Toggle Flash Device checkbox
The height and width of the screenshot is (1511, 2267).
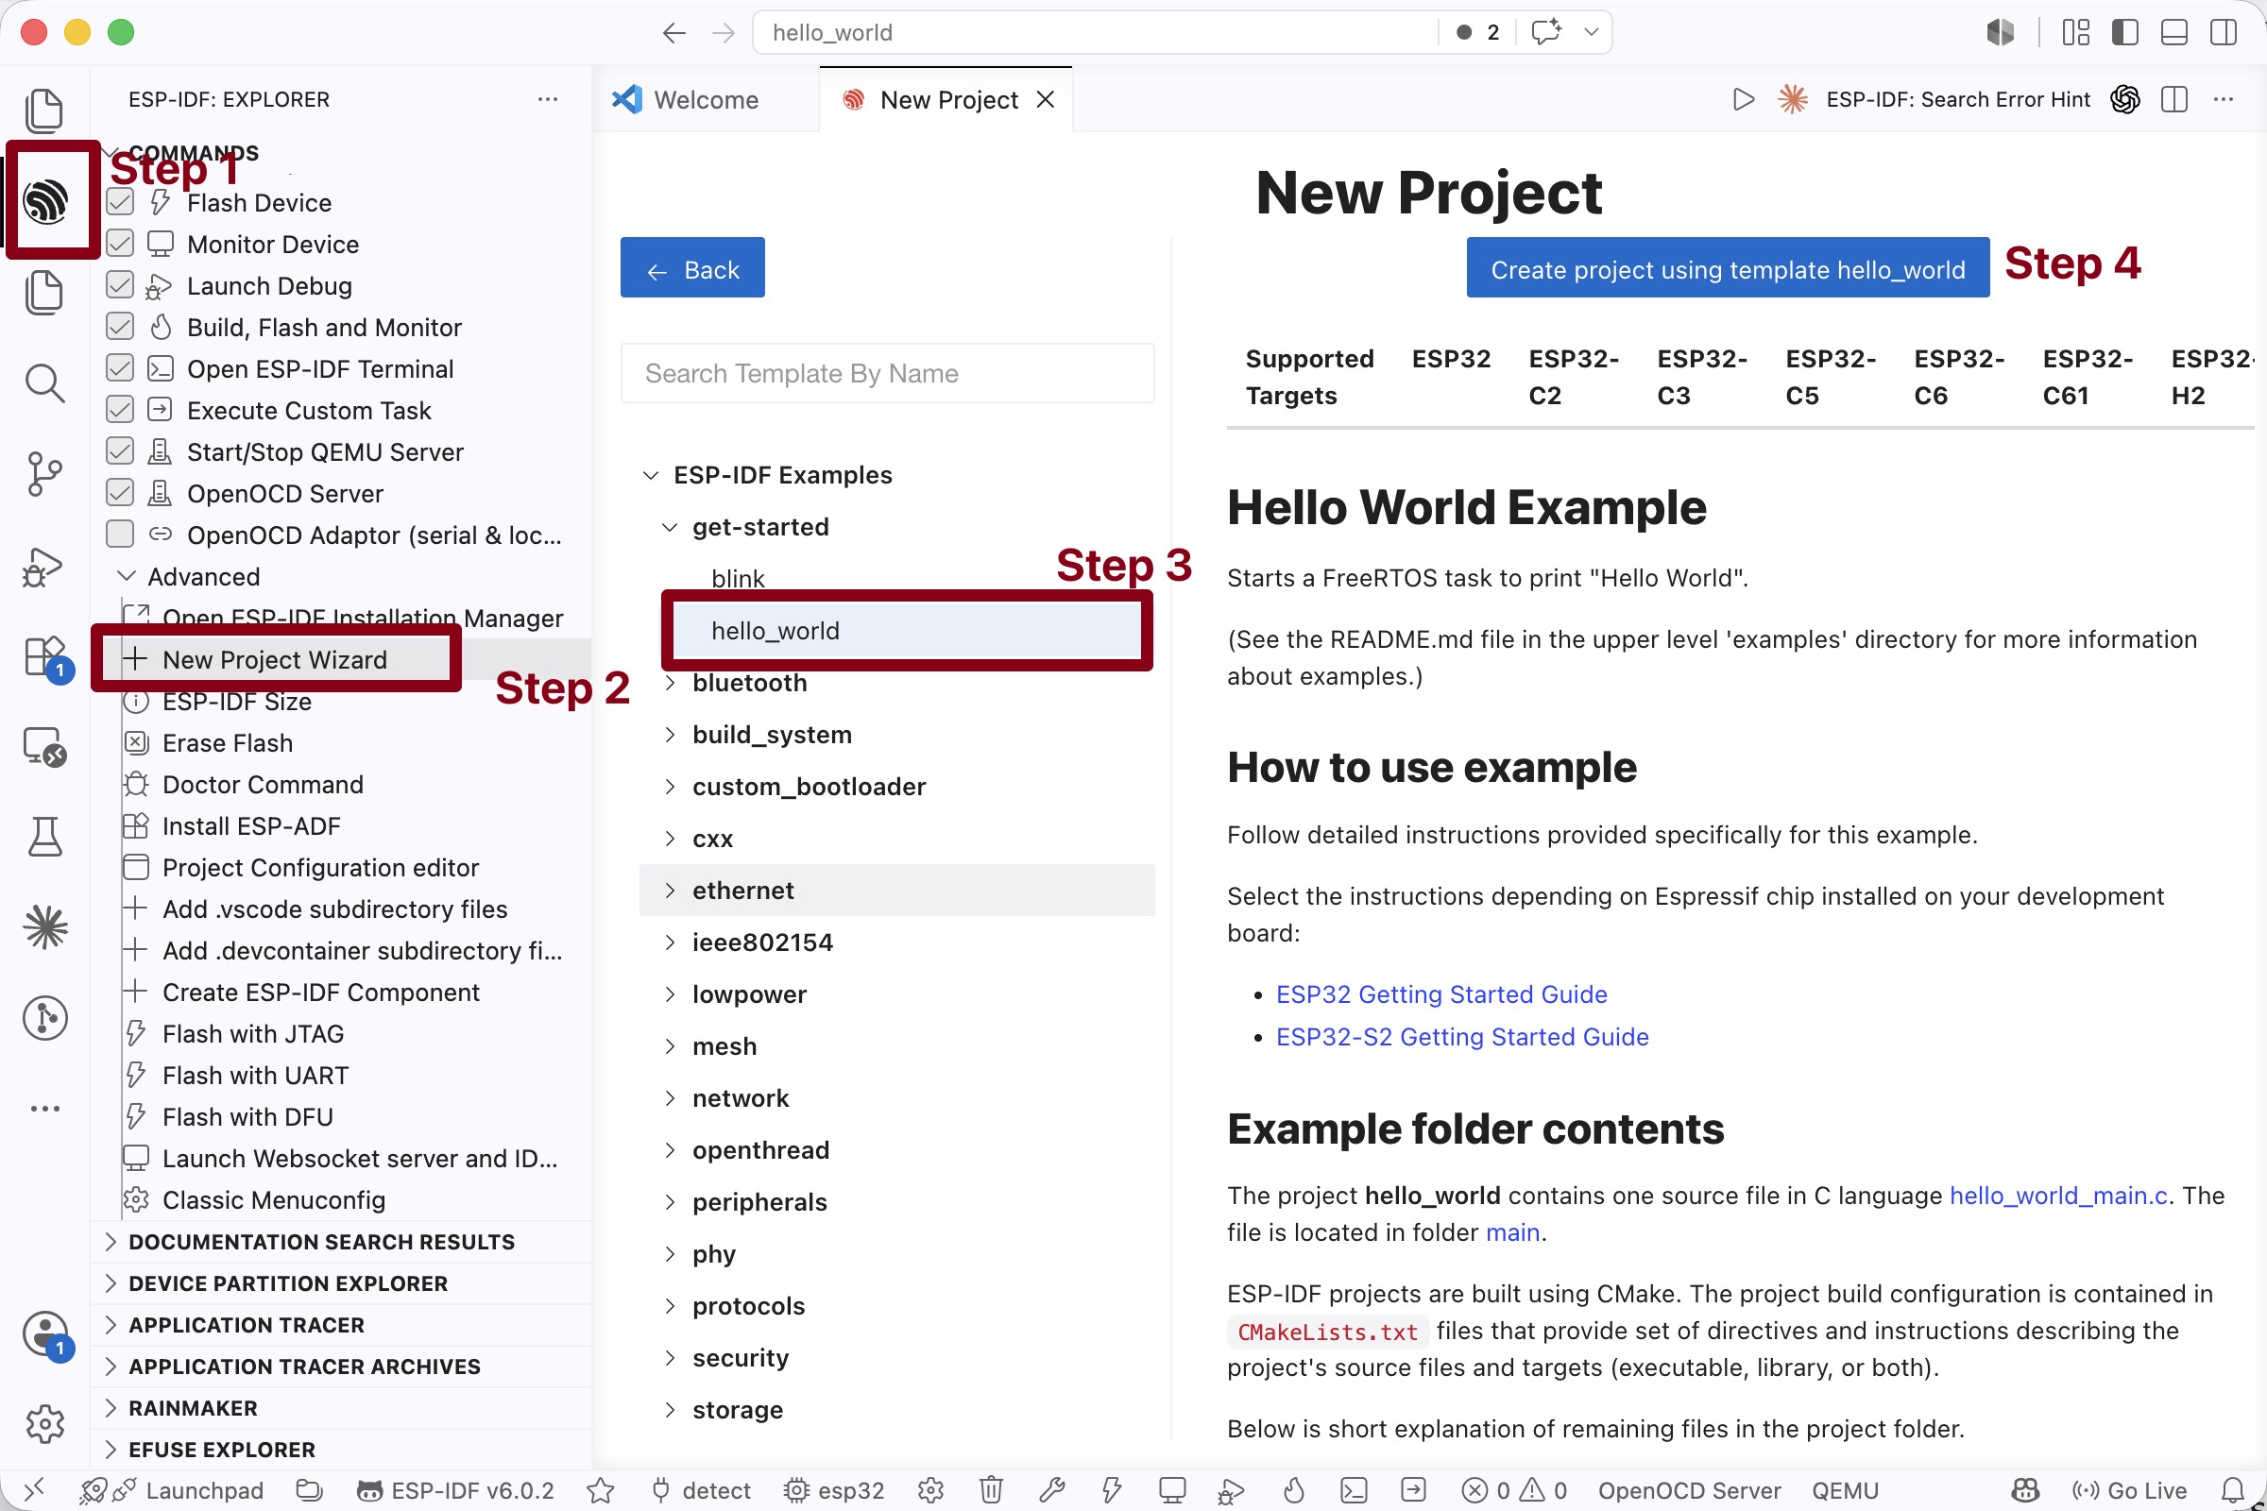click(x=120, y=202)
